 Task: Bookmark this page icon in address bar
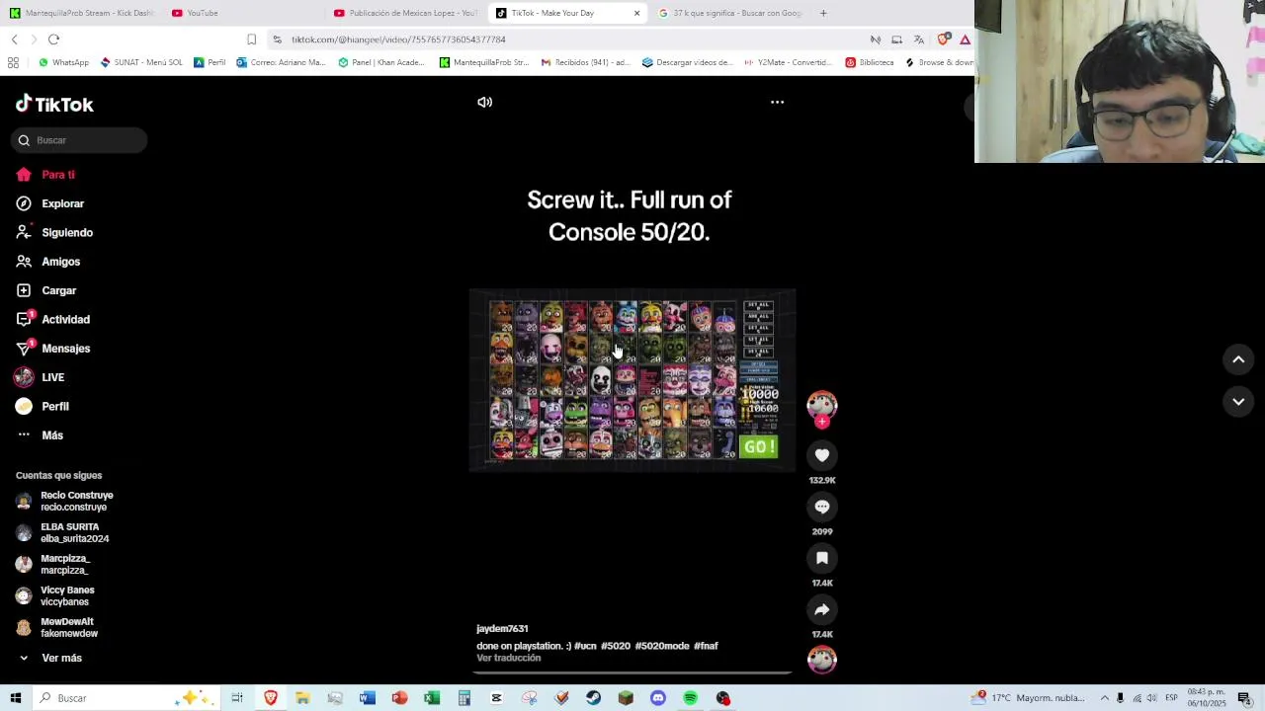[x=251, y=39]
